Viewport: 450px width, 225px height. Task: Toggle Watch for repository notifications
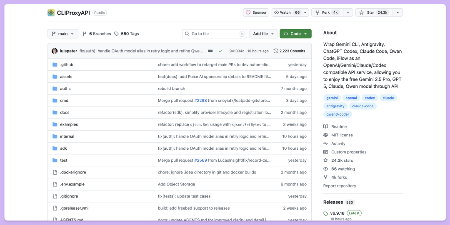[286, 12]
